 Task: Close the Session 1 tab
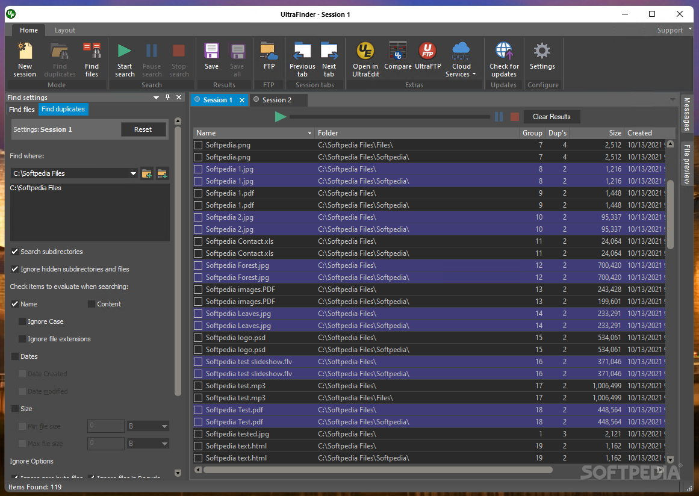[242, 101]
